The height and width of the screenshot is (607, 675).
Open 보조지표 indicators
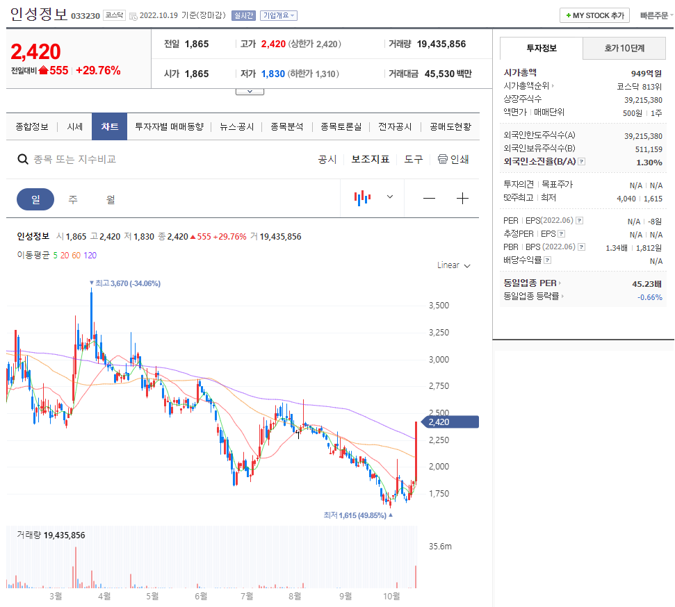tap(371, 160)
